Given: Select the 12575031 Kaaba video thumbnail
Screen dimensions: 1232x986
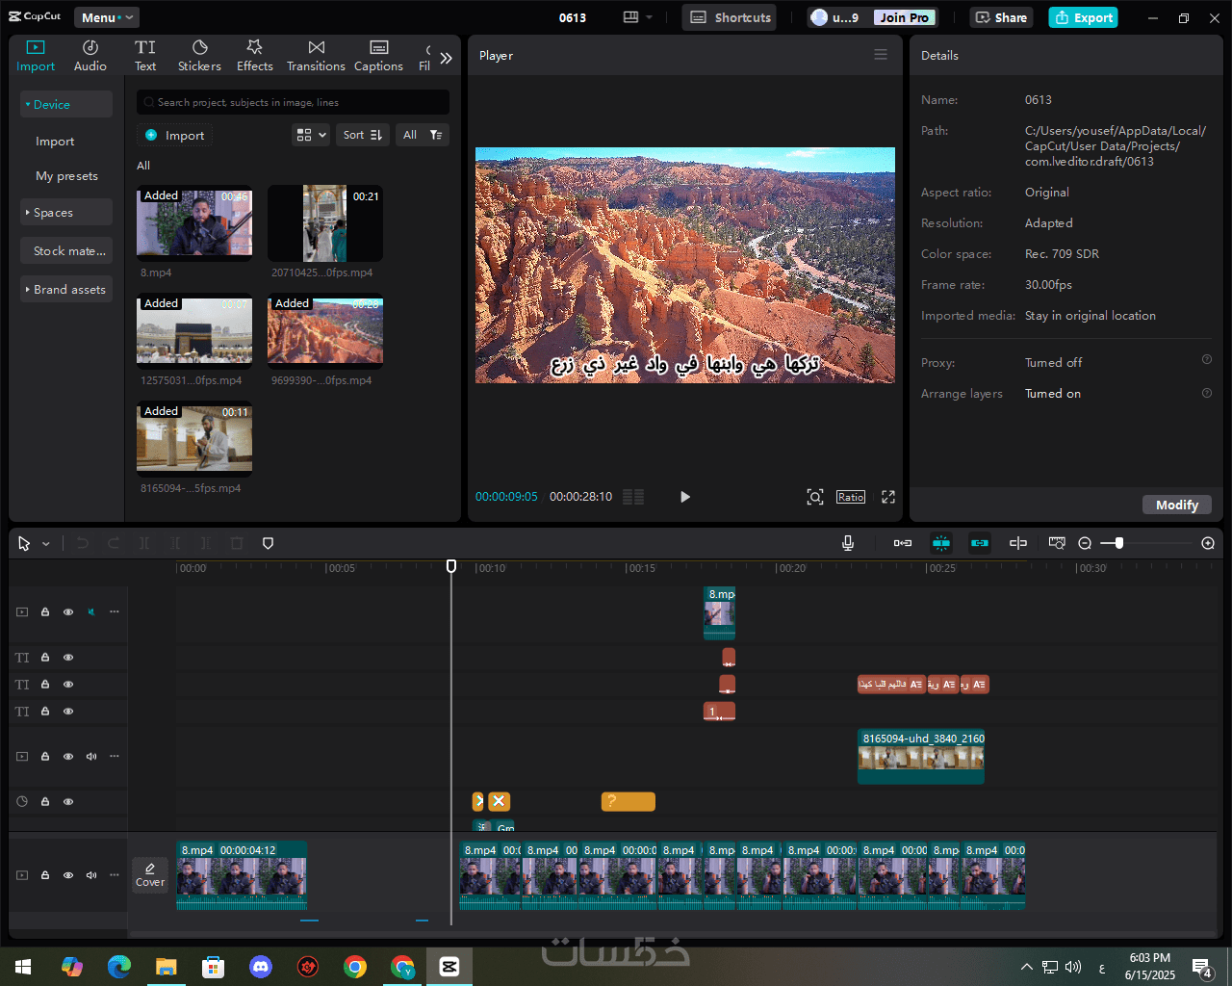Looking at the screenshot, I should [194, 330].
